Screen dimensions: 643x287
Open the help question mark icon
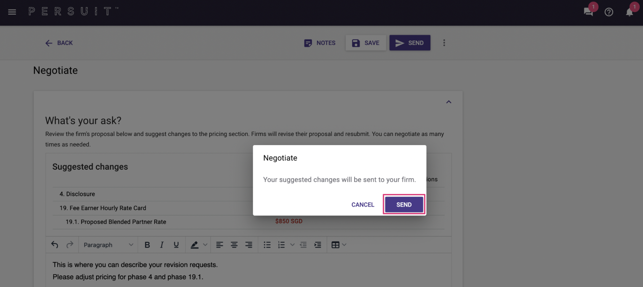pyautogui.click(x=609, y=12)
